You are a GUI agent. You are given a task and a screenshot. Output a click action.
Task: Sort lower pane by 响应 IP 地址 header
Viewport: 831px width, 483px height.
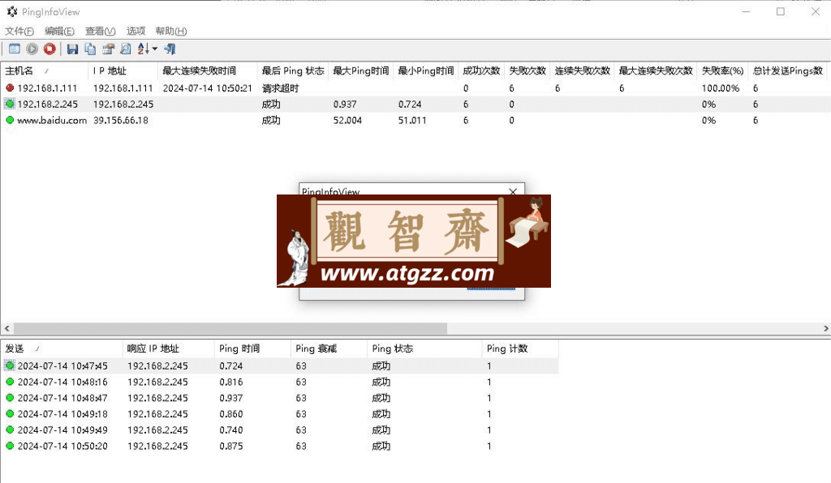coord(169,348)
